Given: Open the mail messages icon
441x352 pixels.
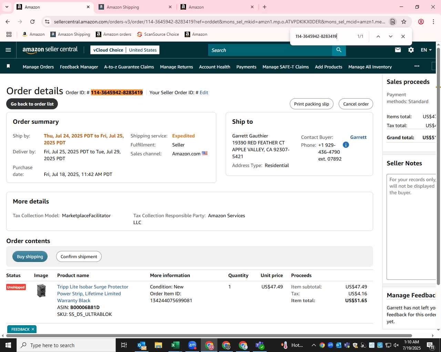Looking at the screenshot, I should coord(398,50).
